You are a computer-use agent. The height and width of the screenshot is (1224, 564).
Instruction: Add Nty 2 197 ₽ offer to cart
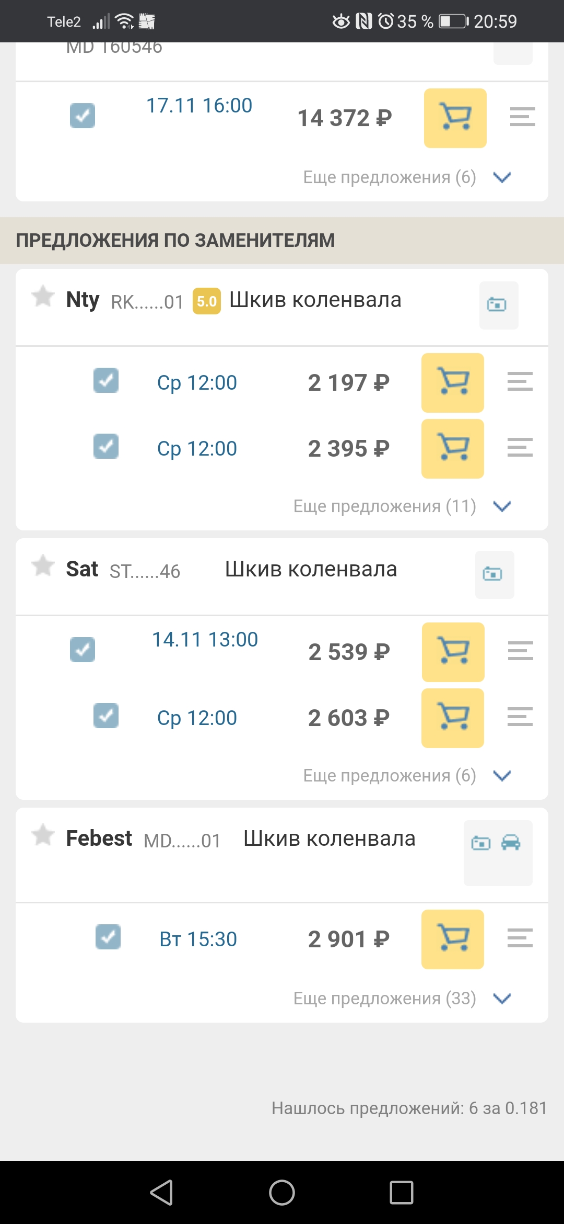pos(452,383)
